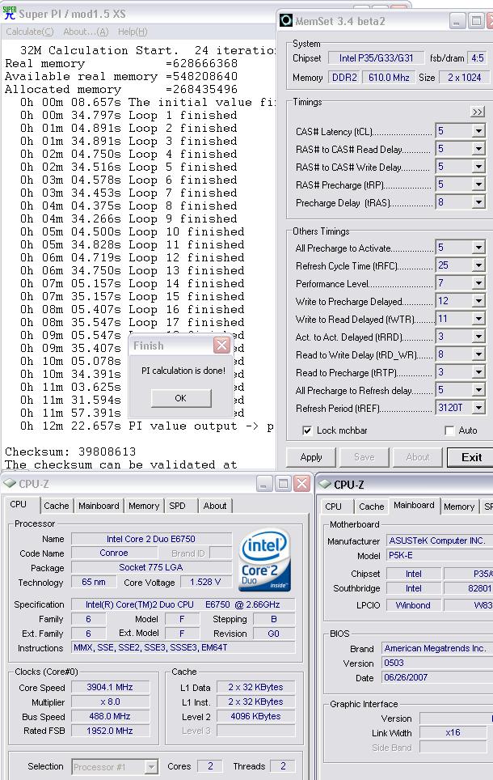493x780 pixels.
Task: Click the Exit button in MemSet
Action: click(471, 457)
